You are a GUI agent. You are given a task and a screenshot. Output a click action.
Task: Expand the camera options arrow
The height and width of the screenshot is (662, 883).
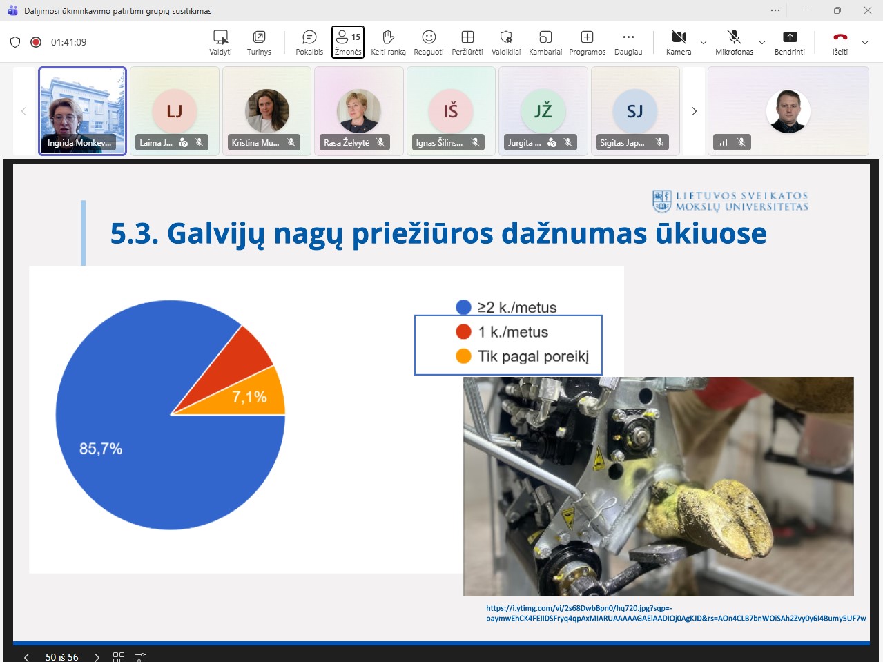click(704, 43)
